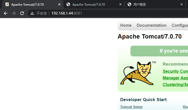Open the Manager Application link

coord(175,78)
